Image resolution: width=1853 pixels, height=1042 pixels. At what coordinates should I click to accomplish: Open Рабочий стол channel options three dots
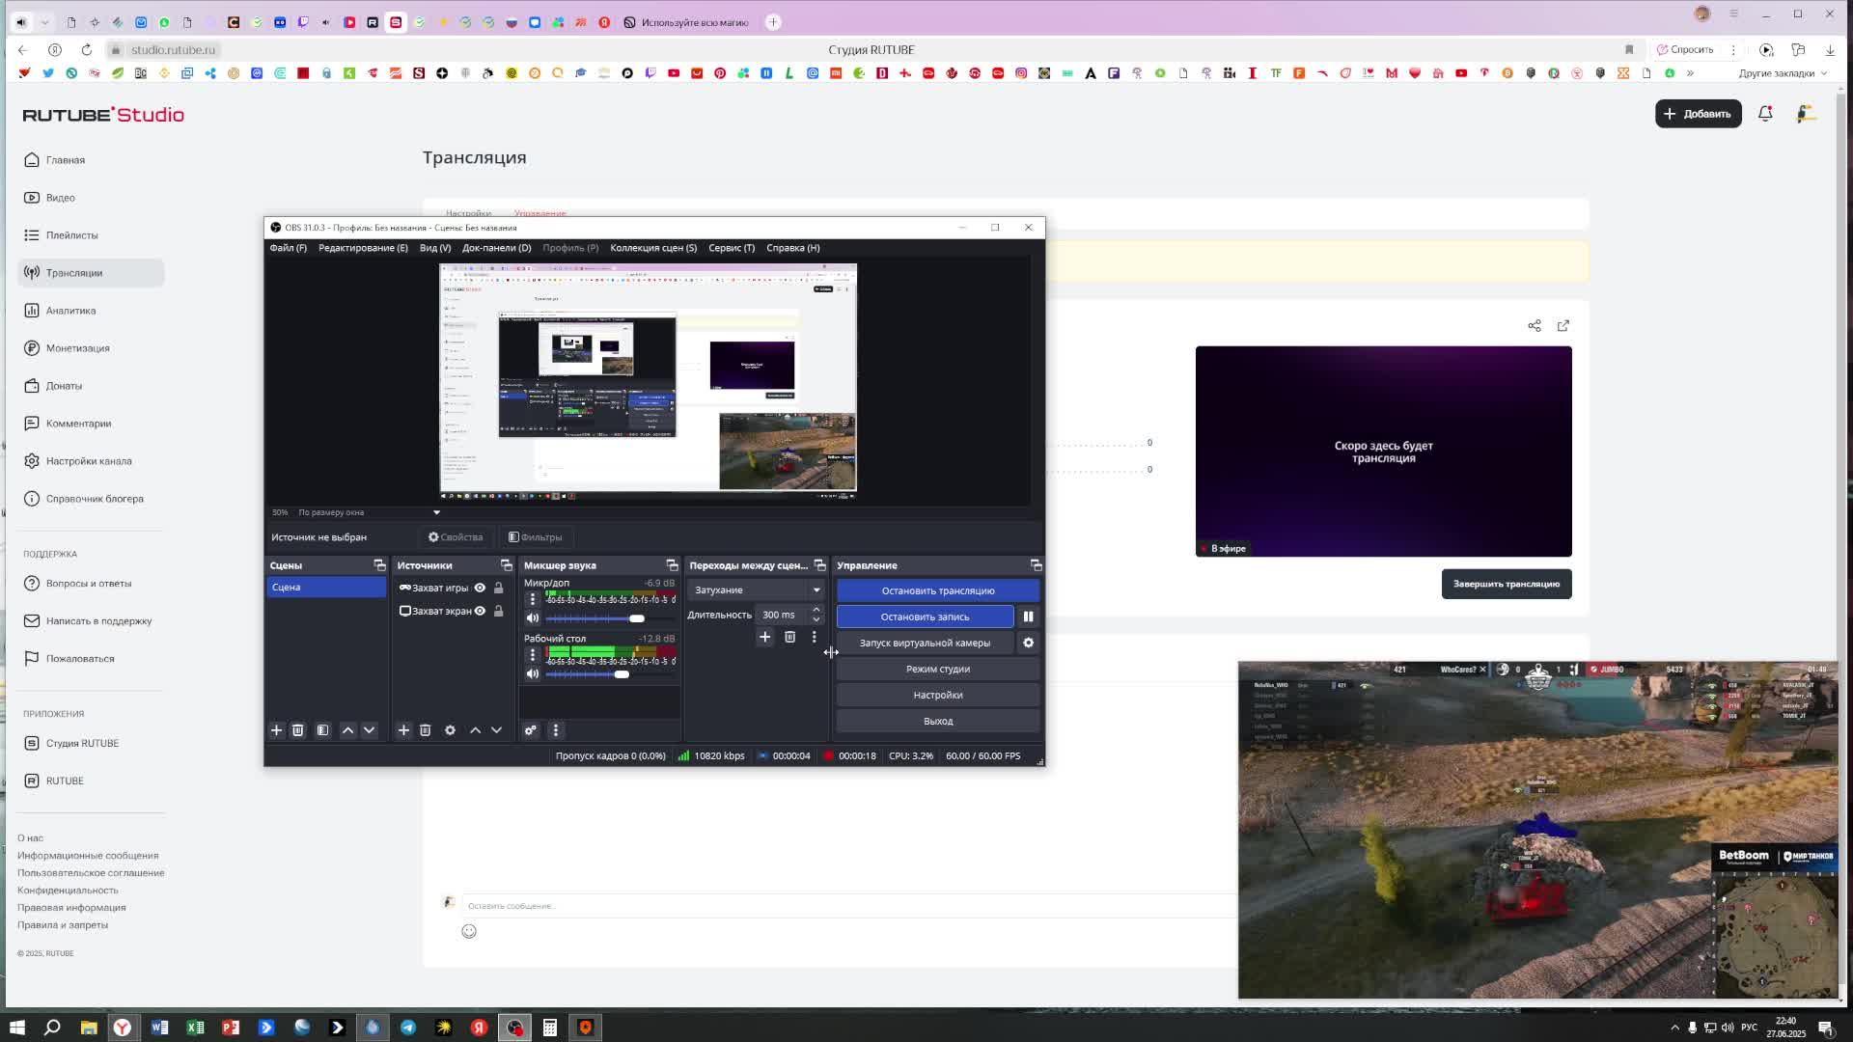pyautogui.click(x=532, y=654)
